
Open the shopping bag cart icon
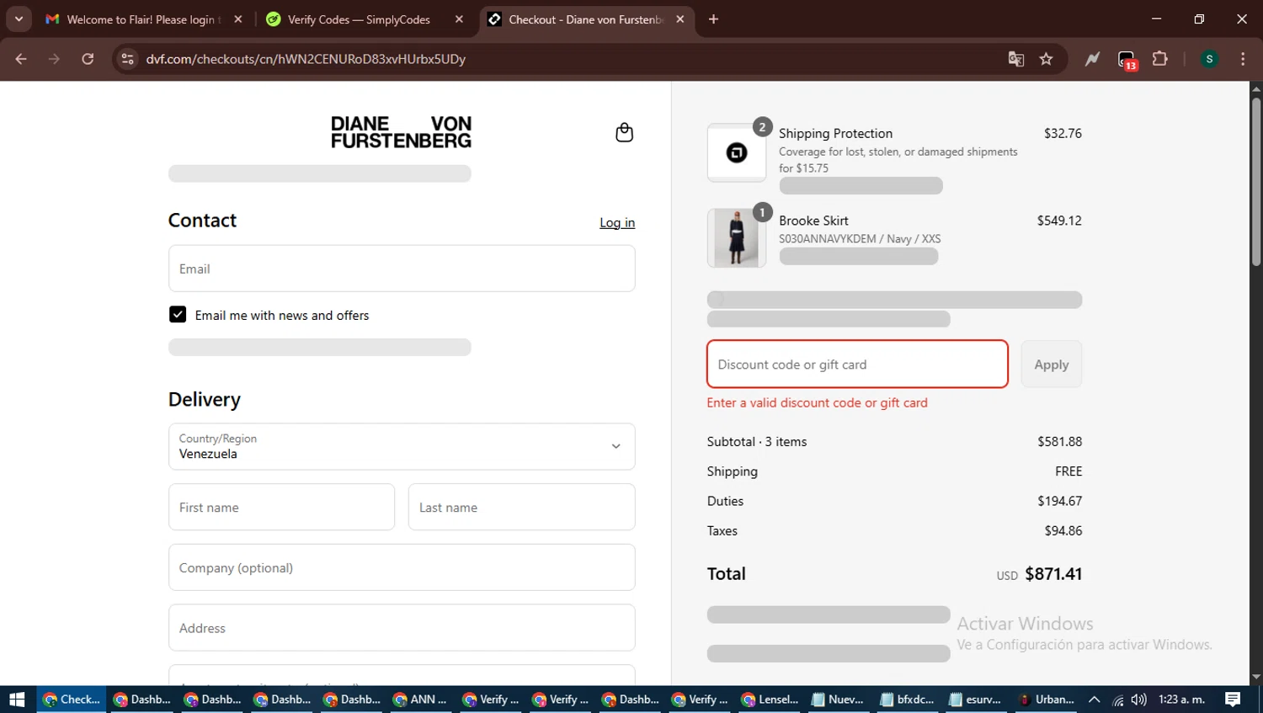click(x=624, y=133)
